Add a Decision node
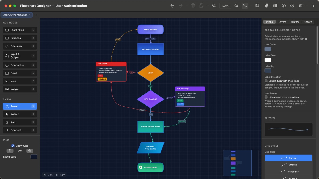 pyautogui.click(x=20, y=46)
